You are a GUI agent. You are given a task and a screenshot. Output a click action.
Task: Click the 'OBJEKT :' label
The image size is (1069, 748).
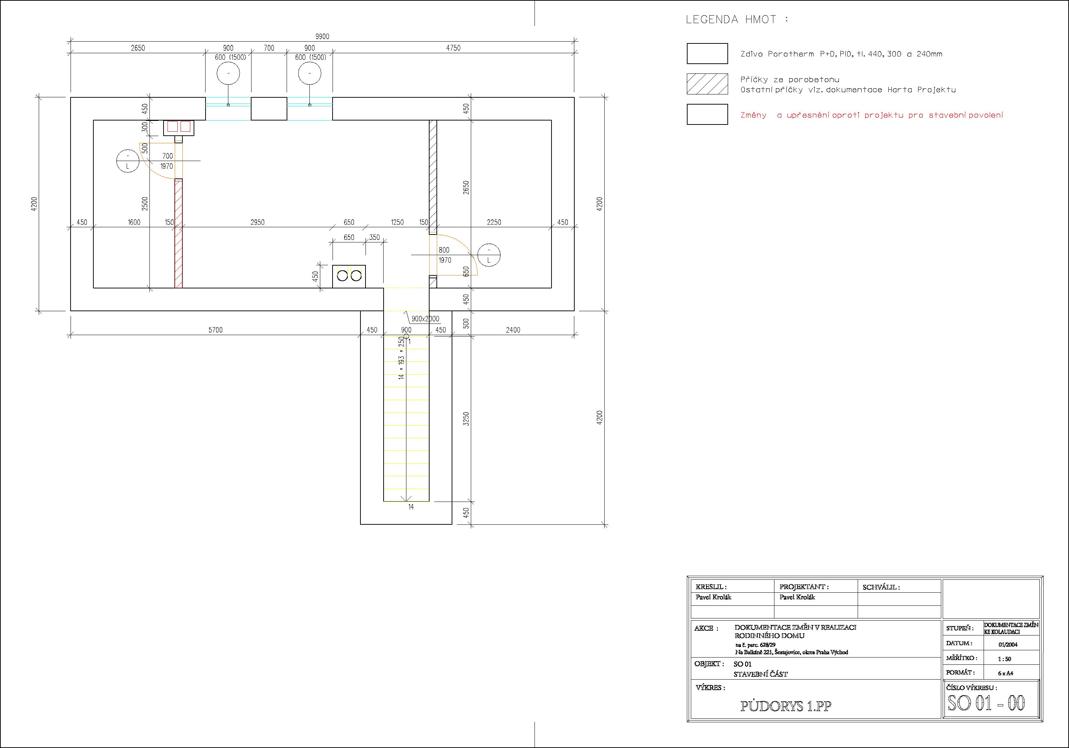point(709,664)
